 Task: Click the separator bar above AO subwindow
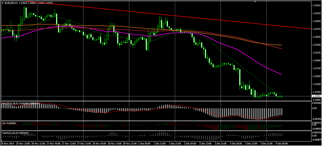pos(157,121)
